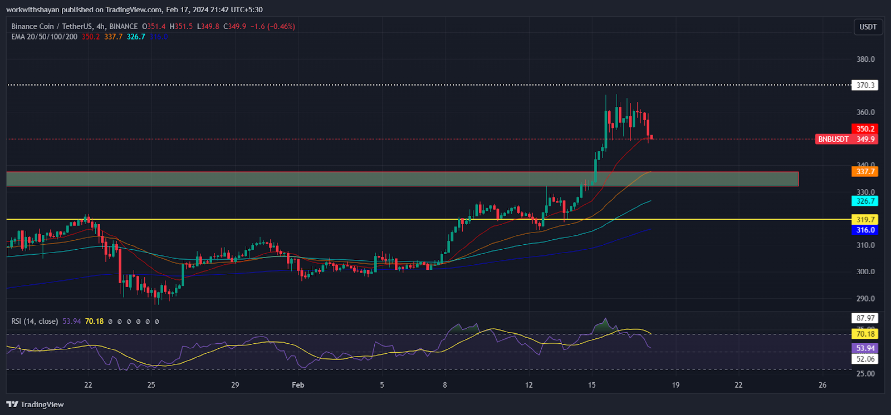Select the EMA 337.7 value in legend

point(113,37)
